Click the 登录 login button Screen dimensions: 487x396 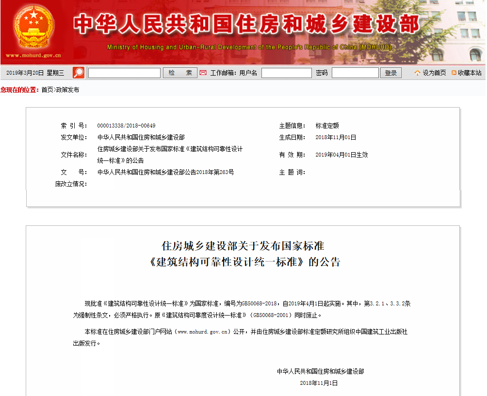[x=391, y=73]
